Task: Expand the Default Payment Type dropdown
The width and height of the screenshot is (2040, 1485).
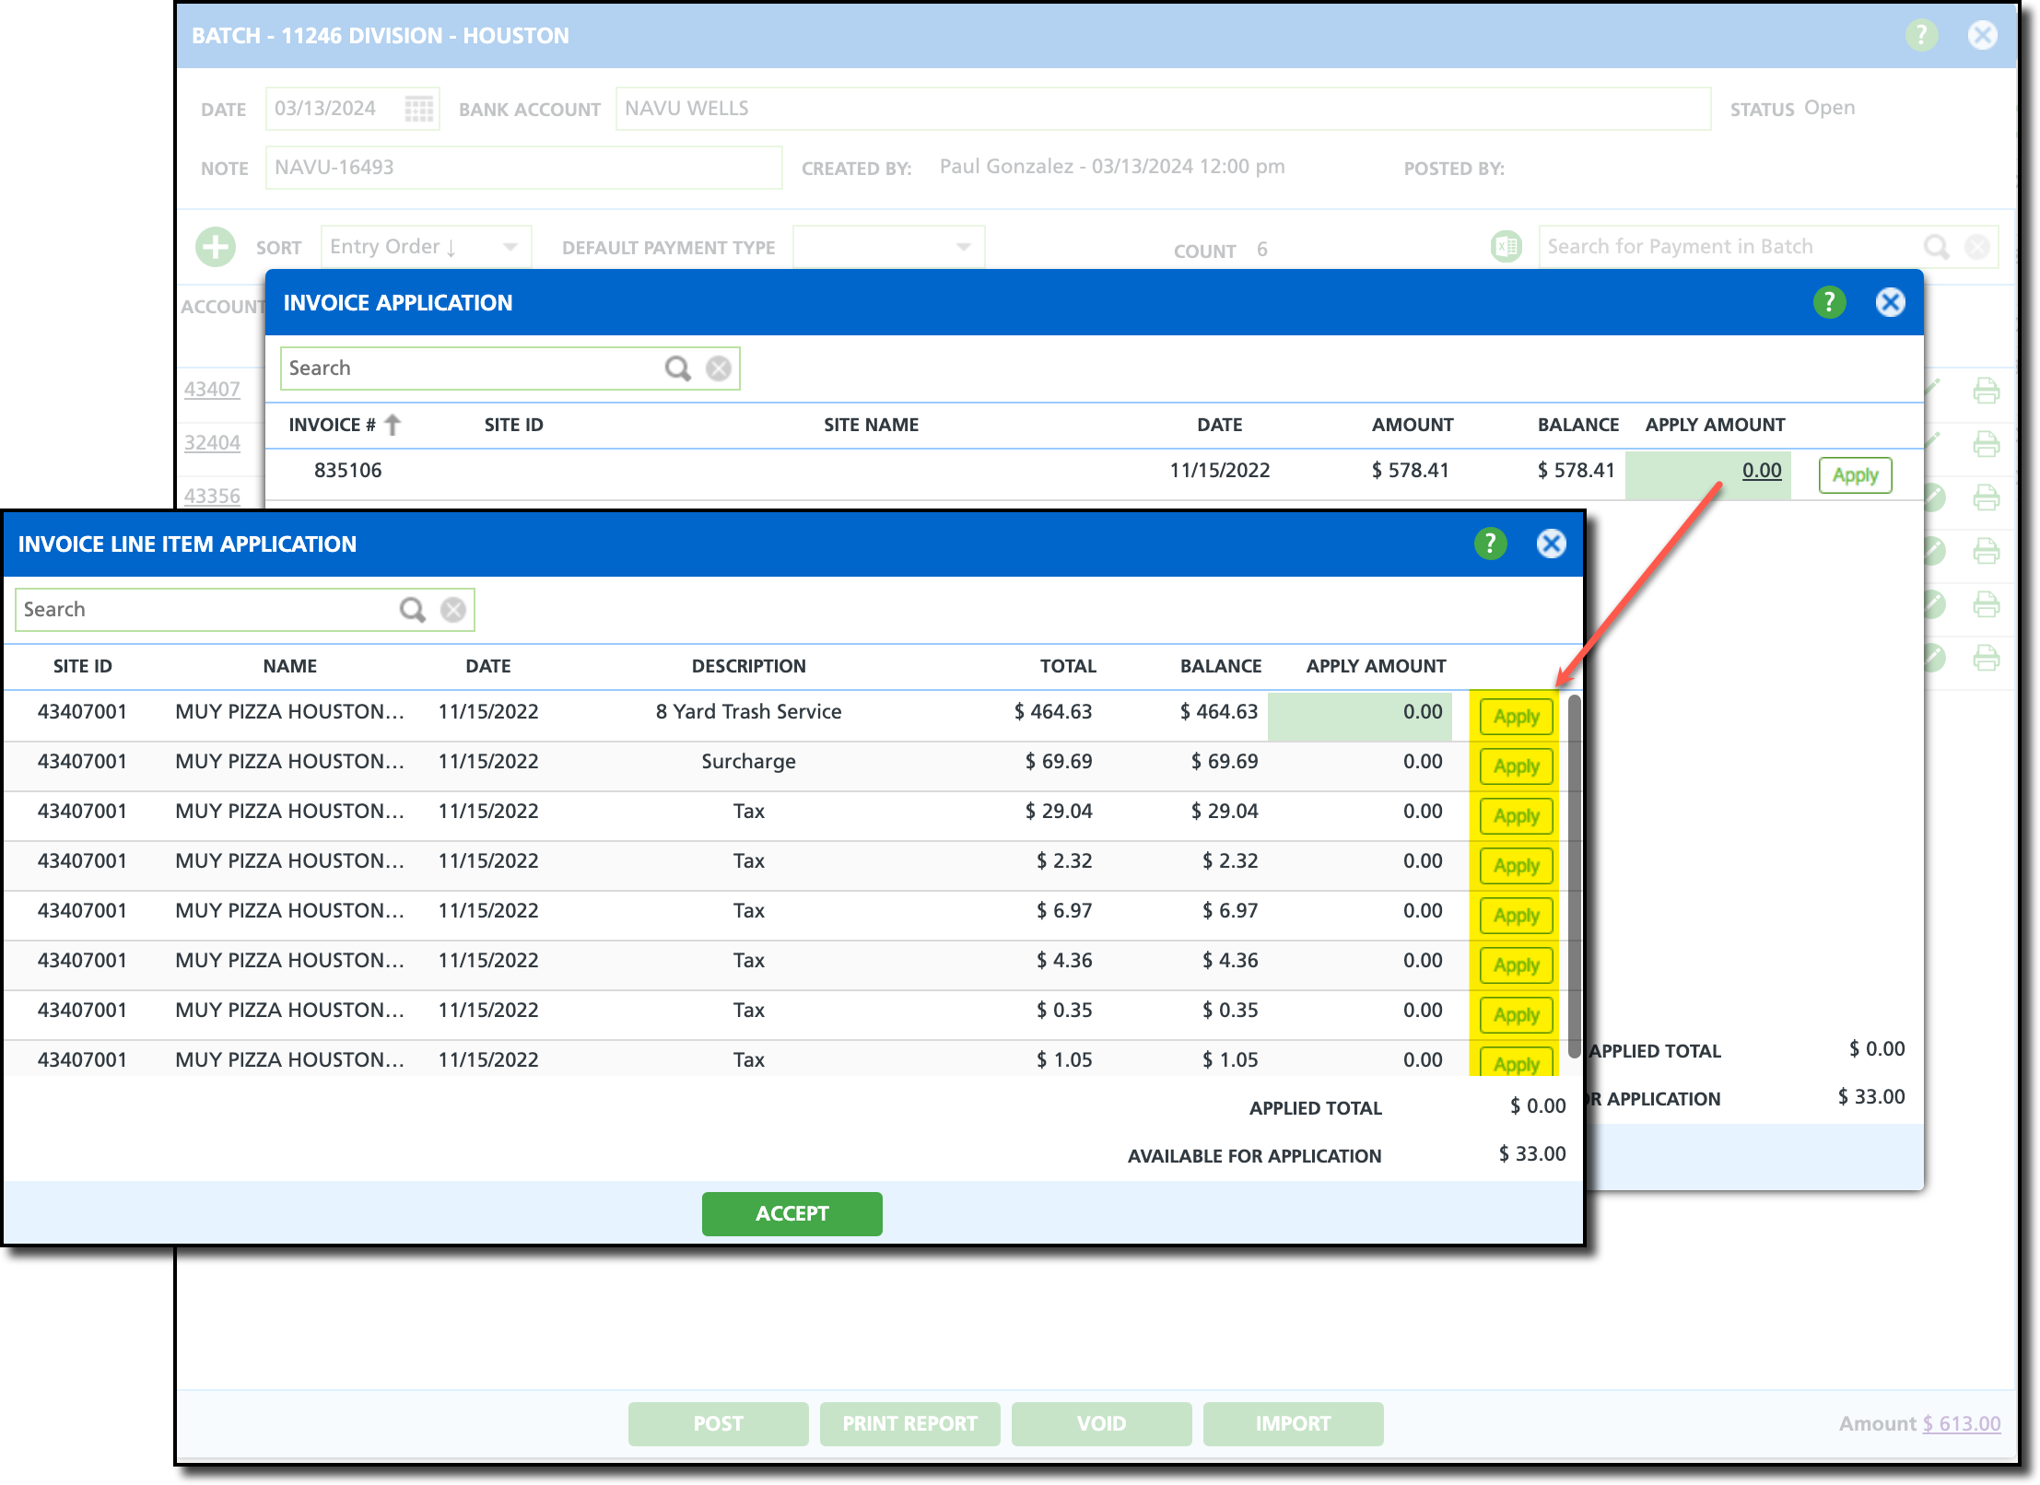Action: point(888,247)
